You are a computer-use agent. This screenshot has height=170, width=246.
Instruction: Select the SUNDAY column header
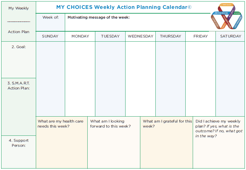[50, 36]
